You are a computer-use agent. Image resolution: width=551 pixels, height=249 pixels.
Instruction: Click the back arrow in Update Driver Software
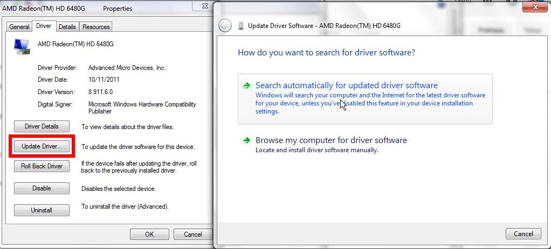(x=225, y=26)
